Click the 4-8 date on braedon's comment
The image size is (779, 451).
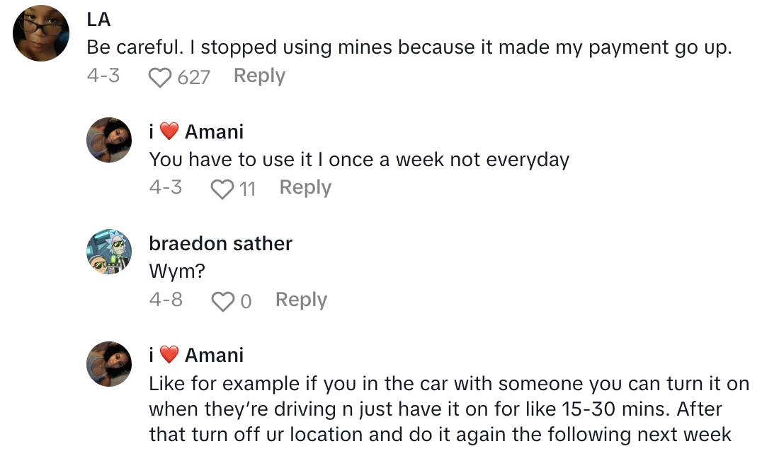tap(166, 300)
